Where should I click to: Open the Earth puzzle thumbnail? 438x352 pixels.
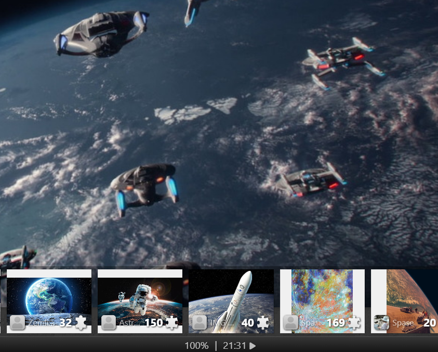click(x=49, y=295)
